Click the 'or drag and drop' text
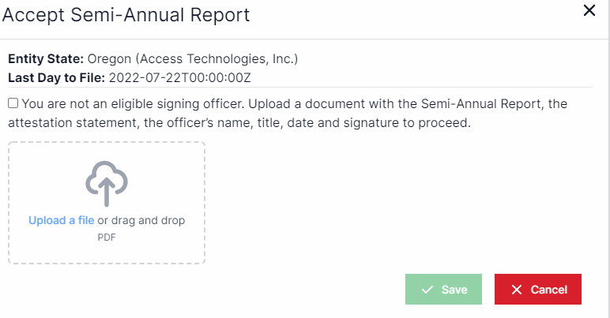The height and width of the screenshot is (318, 610). pos(141,221)
